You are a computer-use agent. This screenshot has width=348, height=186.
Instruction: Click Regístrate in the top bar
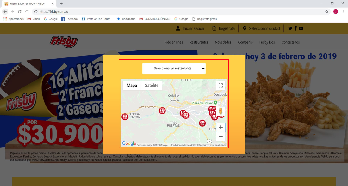pyautogui.click(x=223, y=28)
